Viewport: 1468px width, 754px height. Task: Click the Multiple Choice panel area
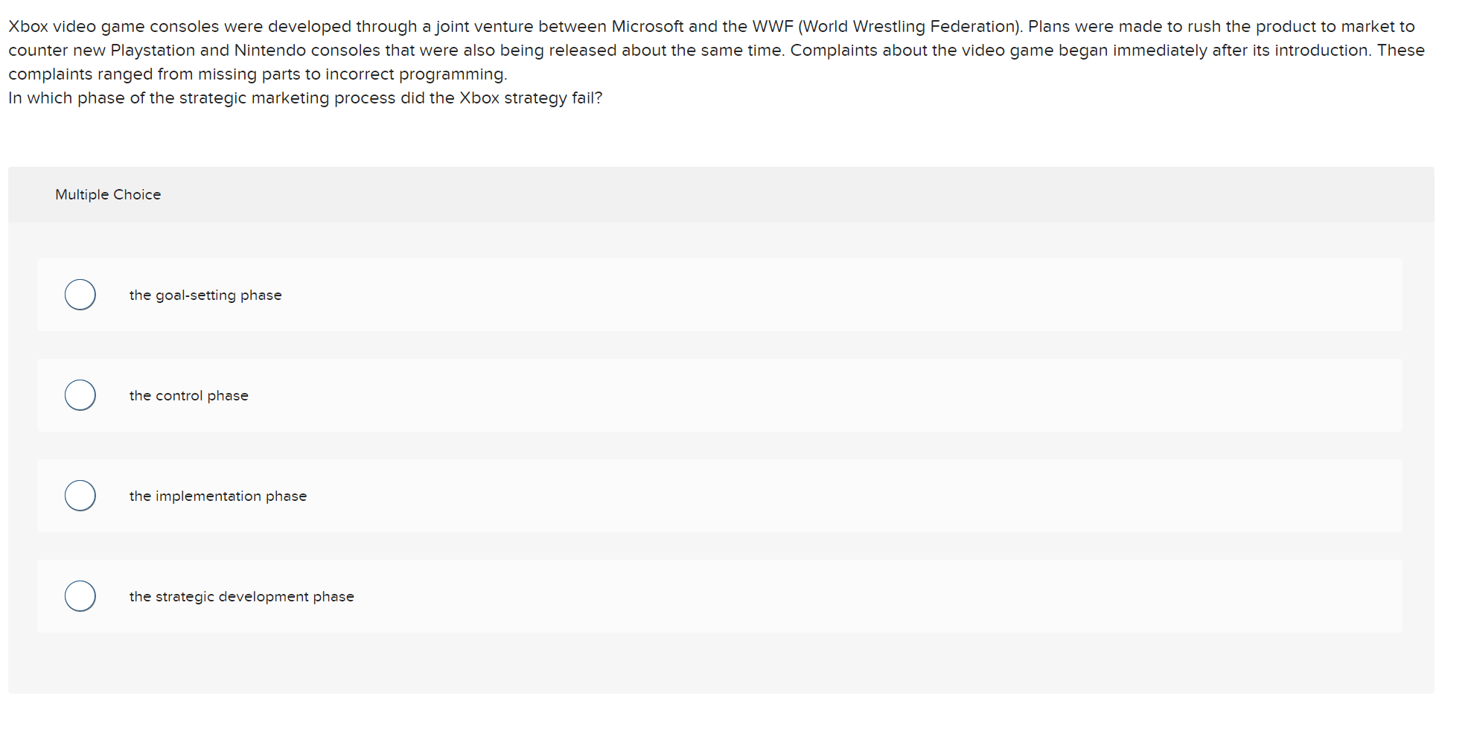(x=718, y=194)
